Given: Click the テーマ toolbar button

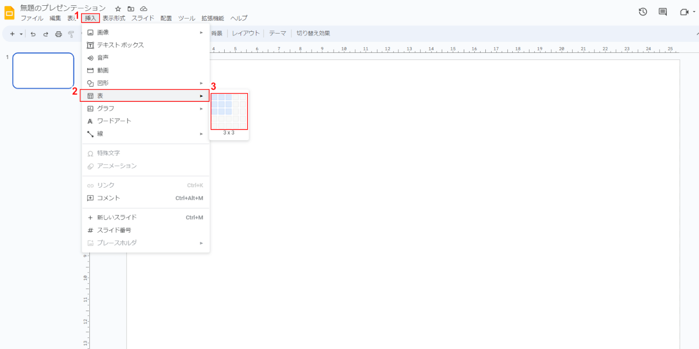Looking at the screenshot, I should pos(277,34).
